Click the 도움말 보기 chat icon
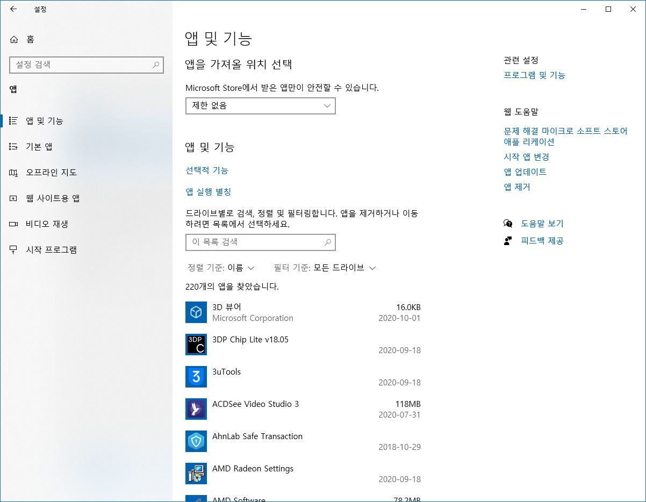Viewport: 646px width, 502px height. [508, 224]
